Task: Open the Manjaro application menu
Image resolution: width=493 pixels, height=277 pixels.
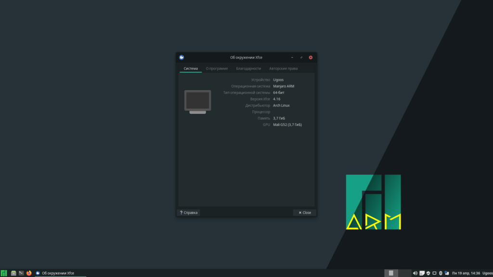Action: (x=4, y=273)
